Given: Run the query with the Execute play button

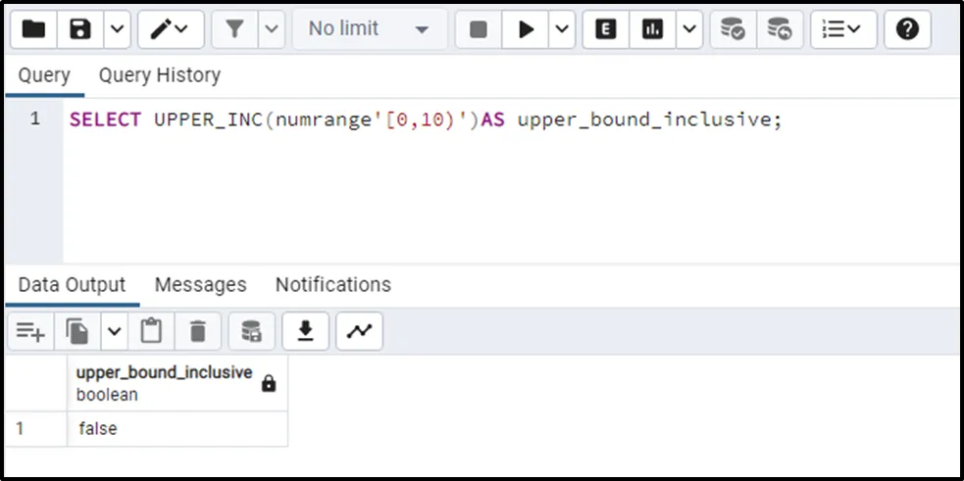Looking at the screenshot, I should (x=526, y=29).
